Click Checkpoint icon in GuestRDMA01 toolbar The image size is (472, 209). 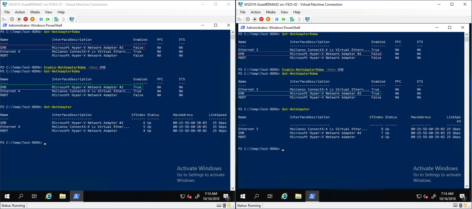click(56, 19)
